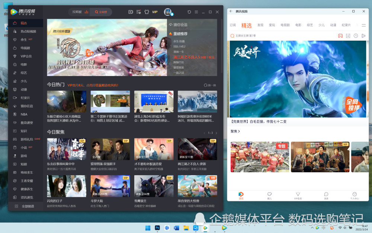Open 电视剧 channel in the dark sidebar
The image size is (372, 233).
click(x=26, y=48)
